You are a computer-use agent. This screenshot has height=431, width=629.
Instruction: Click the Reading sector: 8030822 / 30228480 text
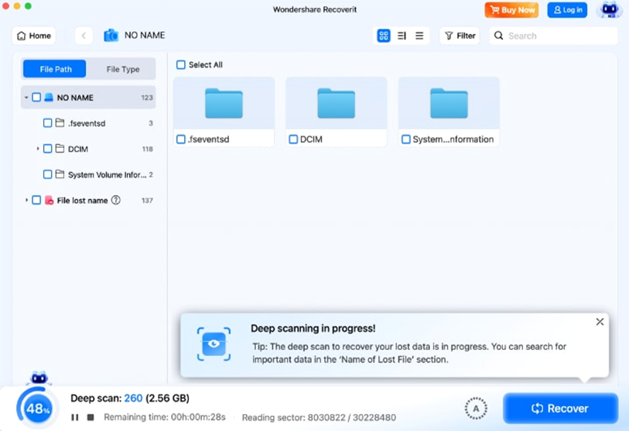pyautogui.click(x=319, y=418)
